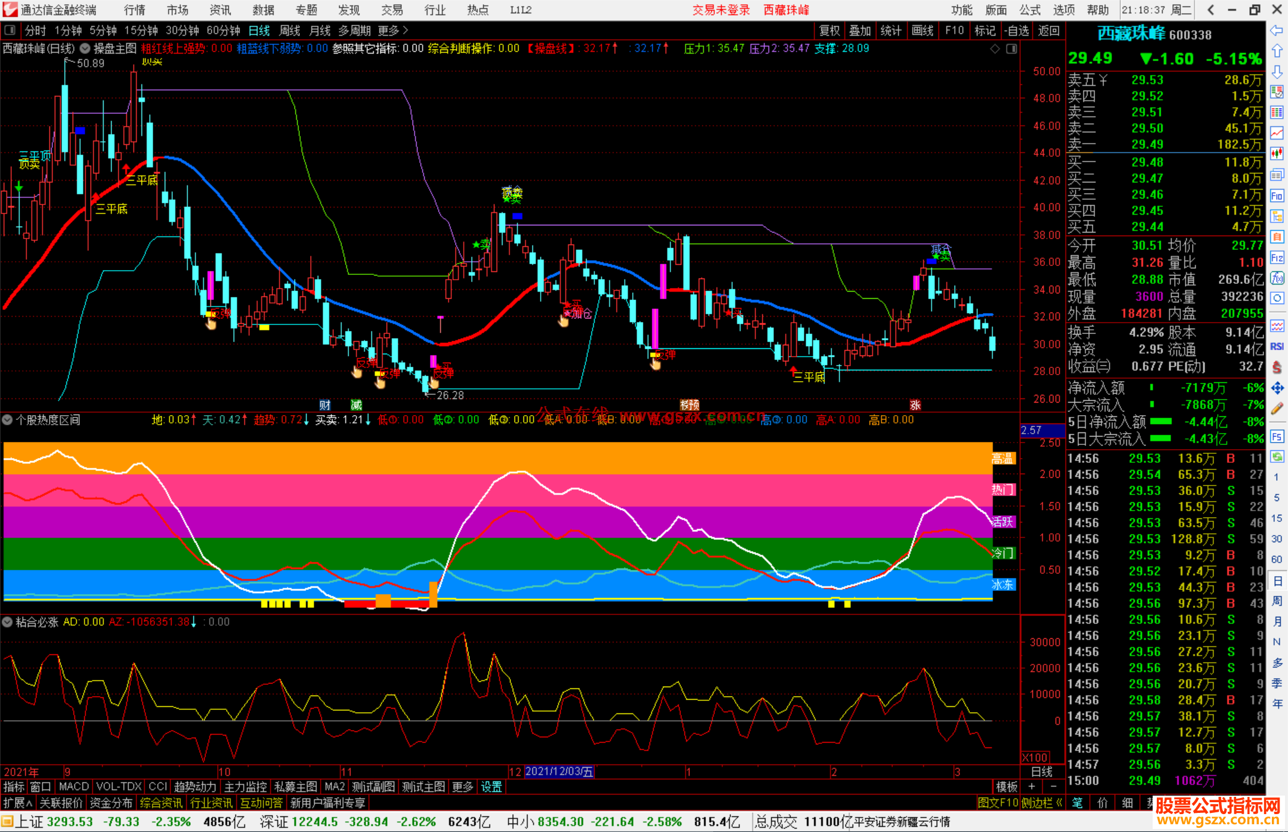Open the multi-window news icon in sidebar
The width and height of the screenshot is (1288, 832).
[x=1277, y=175]
